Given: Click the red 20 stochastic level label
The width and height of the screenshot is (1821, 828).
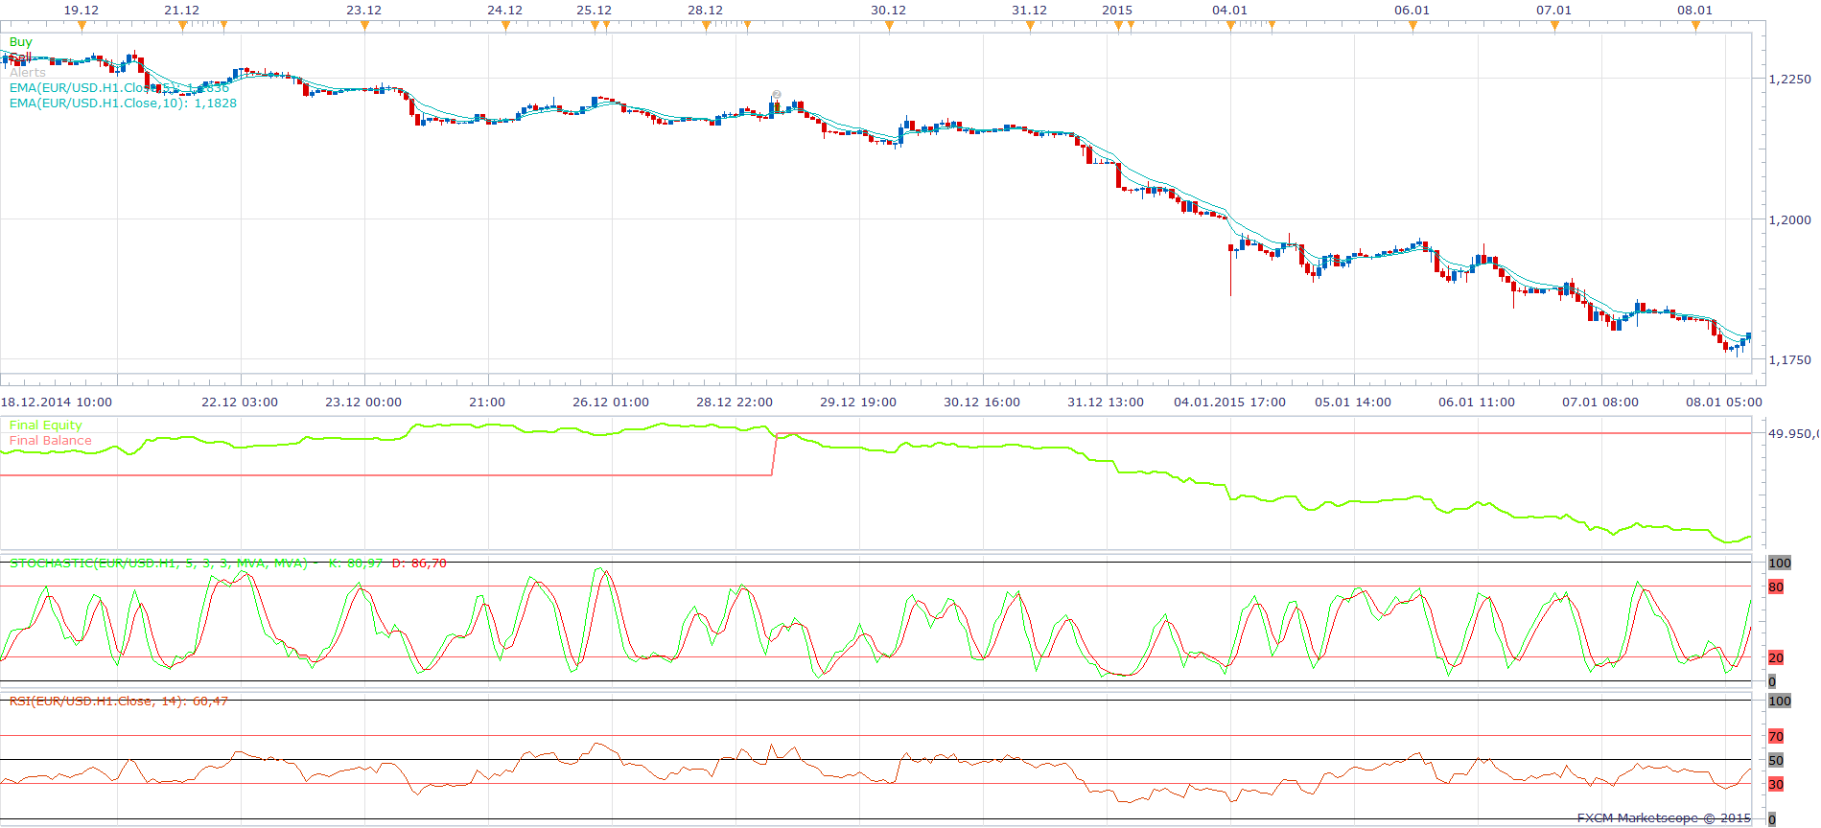Looking at the screenshot, I should pos(1776,657).
